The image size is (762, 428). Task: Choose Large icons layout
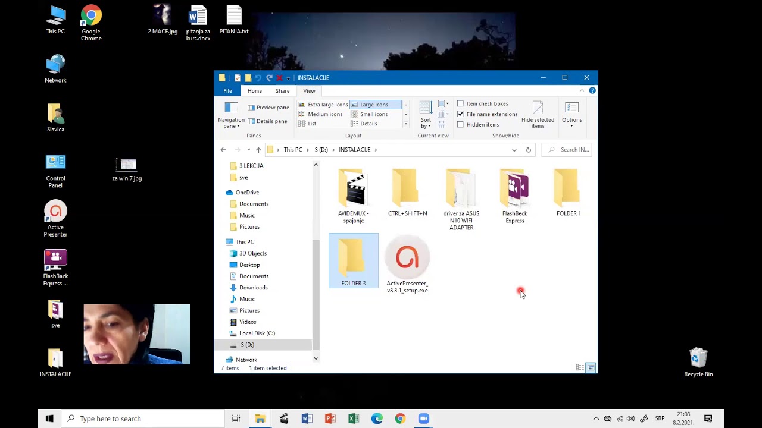pos(375,105)
